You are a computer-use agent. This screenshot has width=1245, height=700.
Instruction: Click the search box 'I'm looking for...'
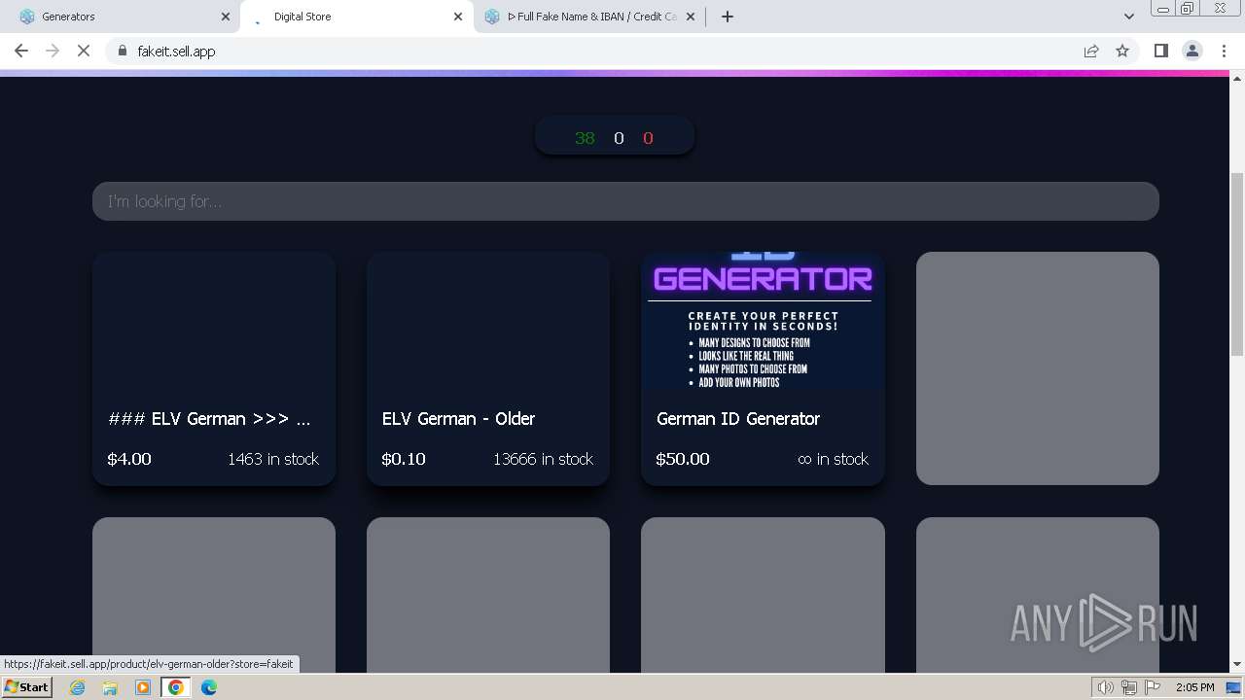625,201
